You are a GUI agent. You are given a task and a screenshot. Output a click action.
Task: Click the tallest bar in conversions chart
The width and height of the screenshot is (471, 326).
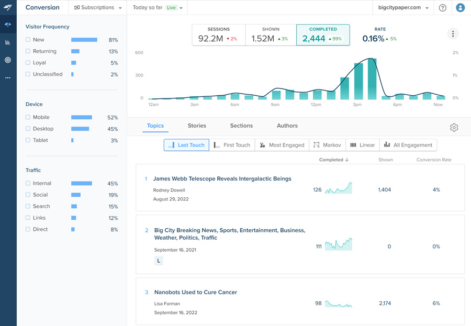[372, 79]
